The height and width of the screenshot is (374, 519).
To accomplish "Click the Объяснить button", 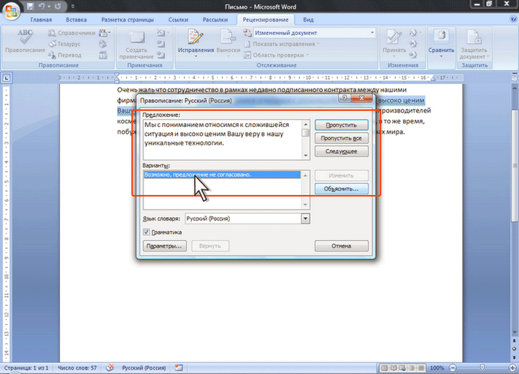I will (x=341, y=189).
